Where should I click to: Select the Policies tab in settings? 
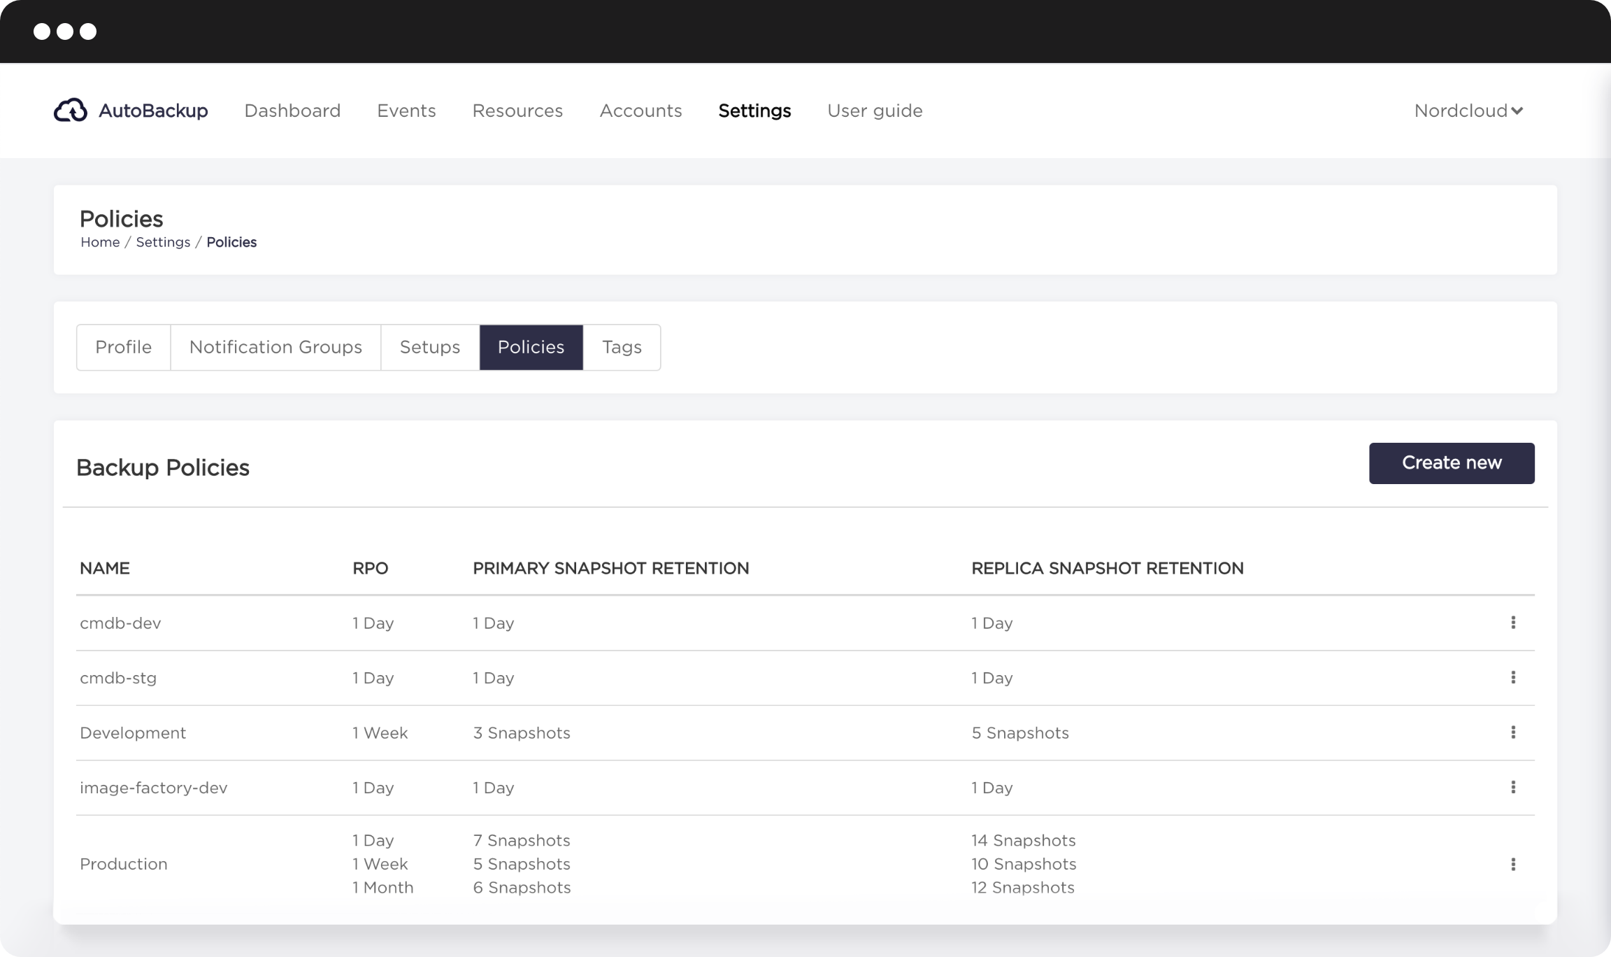pyautogui.click(x=531, y=348)
